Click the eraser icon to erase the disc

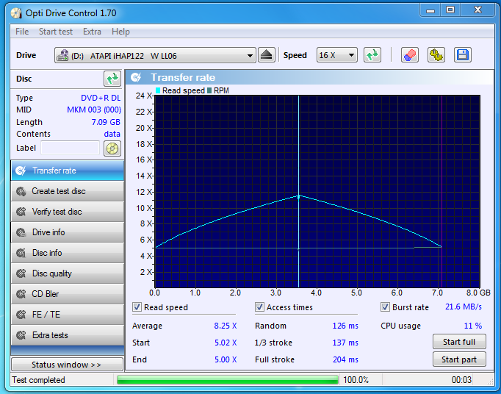(410, 55)
